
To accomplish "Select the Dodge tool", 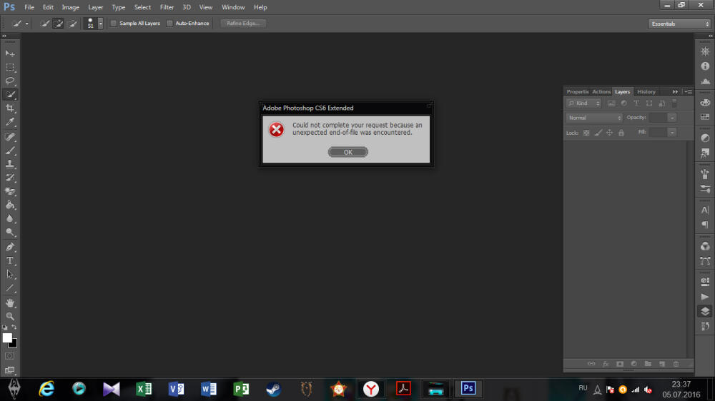I will point(9,233).
